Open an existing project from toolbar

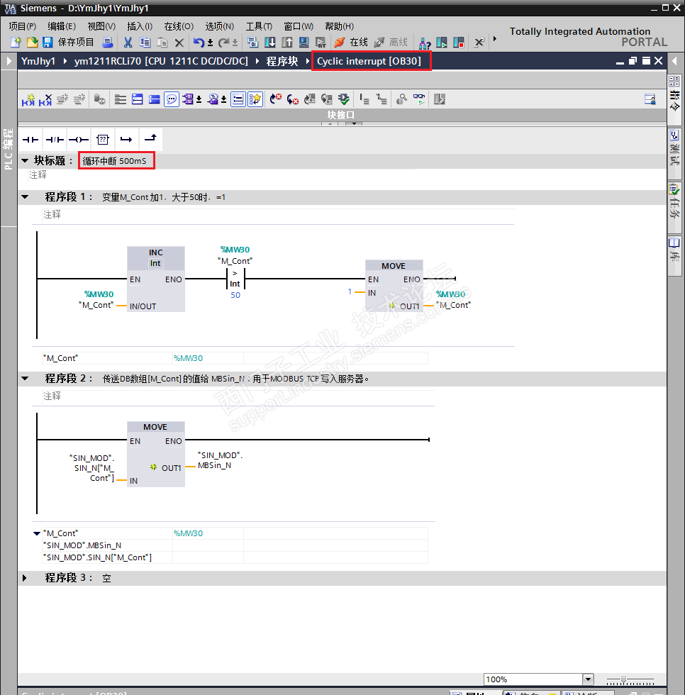coord(32,43)
